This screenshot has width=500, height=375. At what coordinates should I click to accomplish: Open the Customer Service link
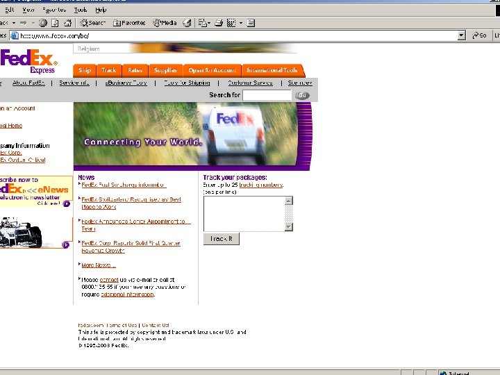[x=250, y=83]
